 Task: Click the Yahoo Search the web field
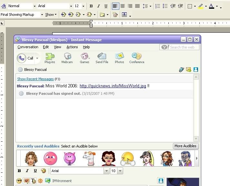[179, 47]
